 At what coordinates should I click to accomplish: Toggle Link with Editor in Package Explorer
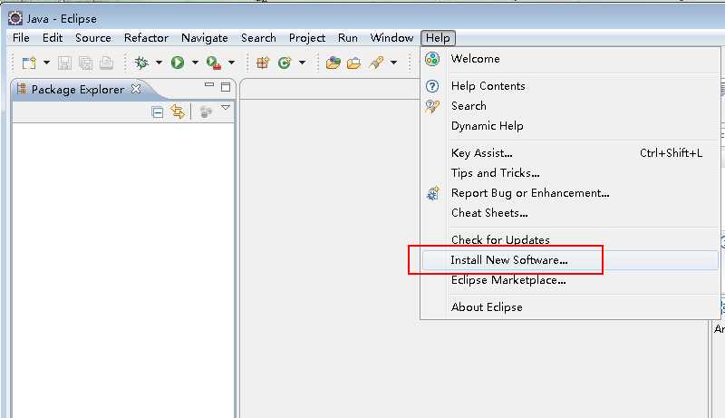point(178,112)
